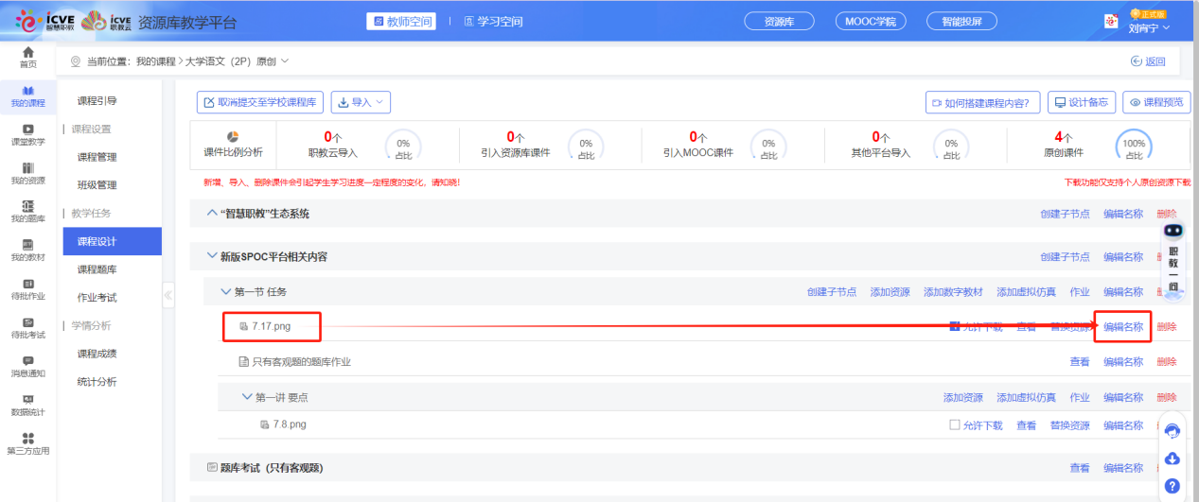
Task: Click 编辑名称 for 7.17.png
Action: click(x=1122, y=327)
